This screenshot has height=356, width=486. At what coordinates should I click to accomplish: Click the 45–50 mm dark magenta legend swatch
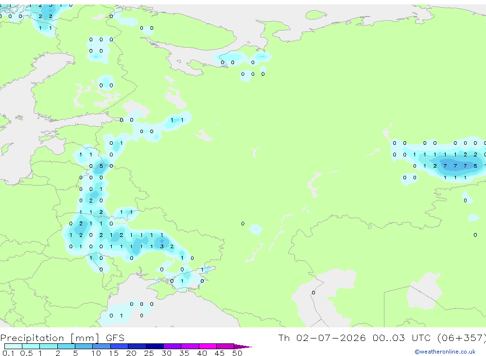(226, 346)
